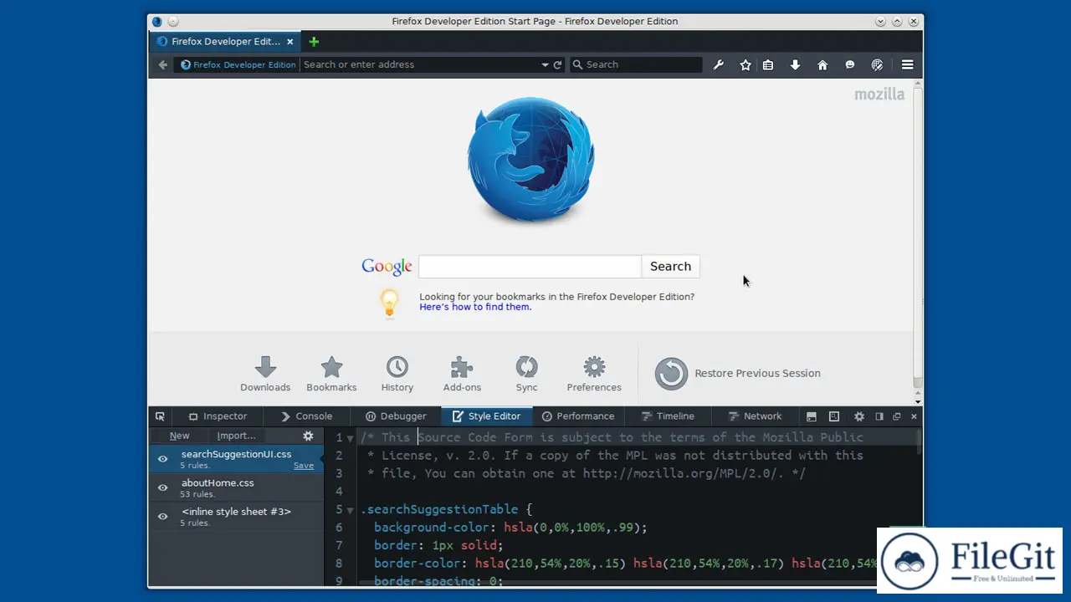Toggle visibility of aboutHome.css stylesheet

point(162,487)
